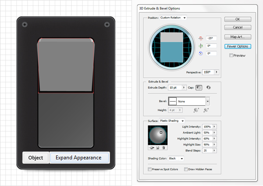Screen dimensions: 263x186
Task: Click the Map Art button
Action: coord(238,37)
